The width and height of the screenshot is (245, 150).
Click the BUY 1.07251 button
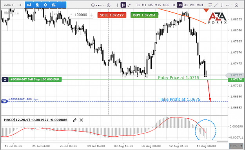(144, 15)
